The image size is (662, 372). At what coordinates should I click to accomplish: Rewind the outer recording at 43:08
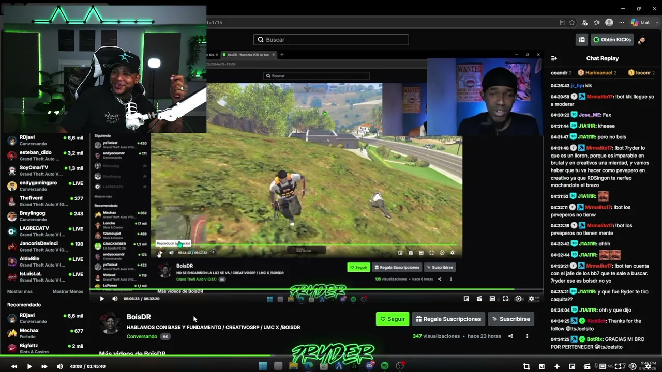click(14, 366)
